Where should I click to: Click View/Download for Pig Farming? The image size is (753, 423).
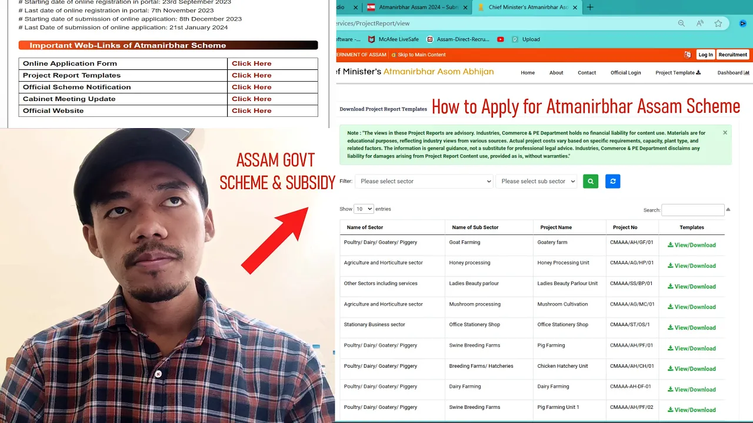[692, 348]
